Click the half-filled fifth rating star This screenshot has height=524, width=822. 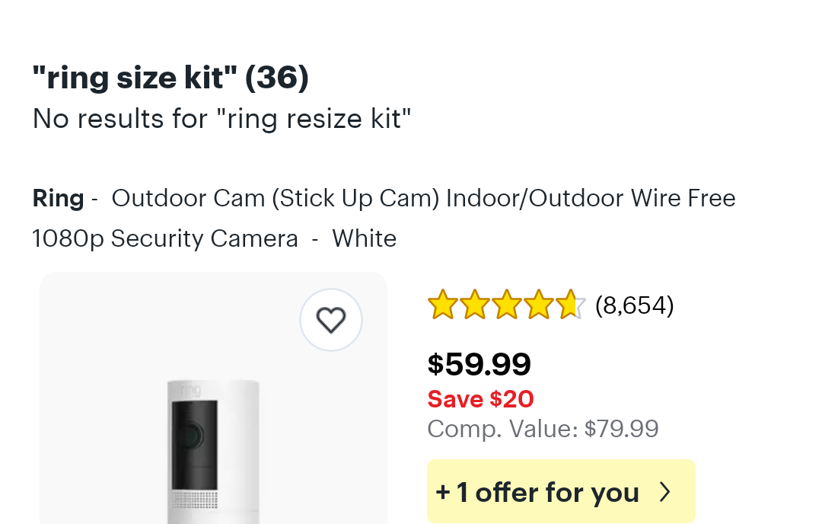coord(570,305)
